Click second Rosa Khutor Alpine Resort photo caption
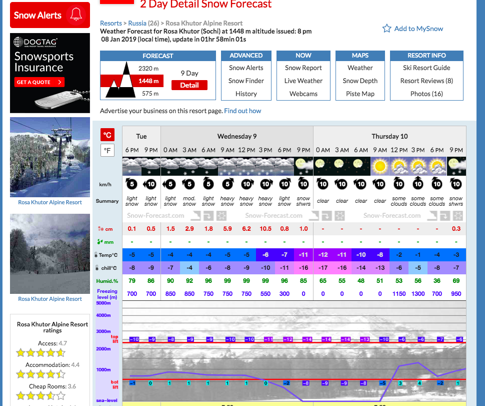 coord(50,299)
